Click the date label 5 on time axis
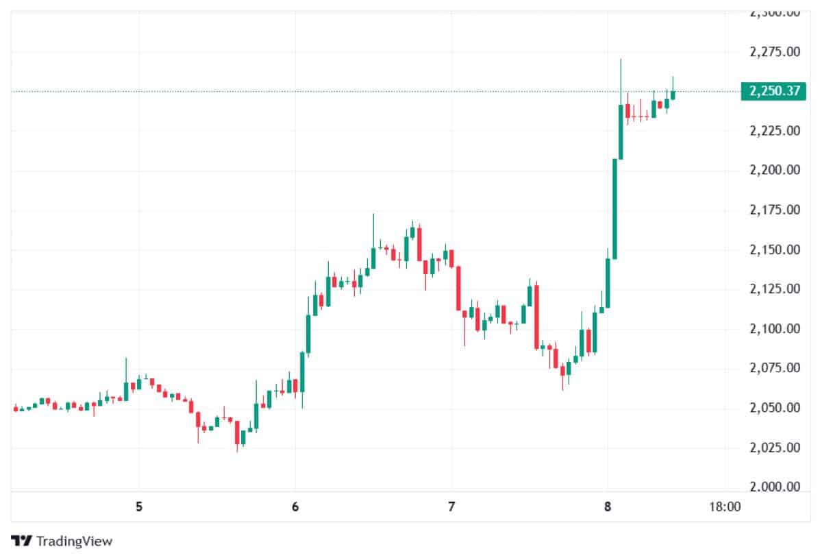The height and width of the screenshot is (560, 822). coord(139,508)
